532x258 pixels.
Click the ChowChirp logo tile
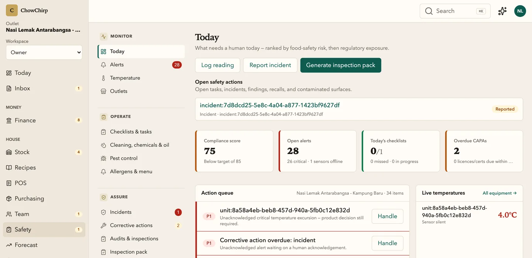click(x=12, y=10)
